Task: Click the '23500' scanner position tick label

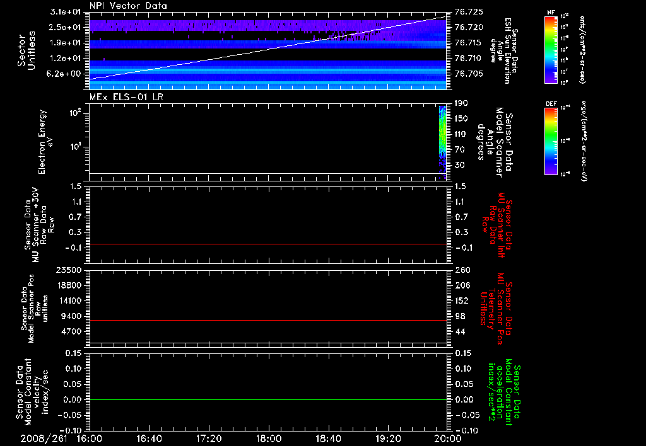Action: click(x=69, y=270)
